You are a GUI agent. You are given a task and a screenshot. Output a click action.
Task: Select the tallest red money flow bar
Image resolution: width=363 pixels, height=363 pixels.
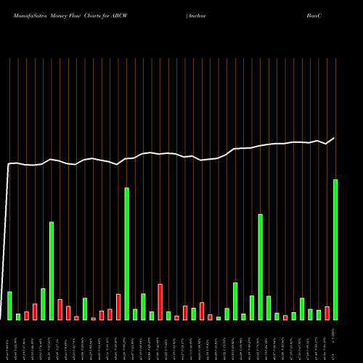tap(160, 302)
